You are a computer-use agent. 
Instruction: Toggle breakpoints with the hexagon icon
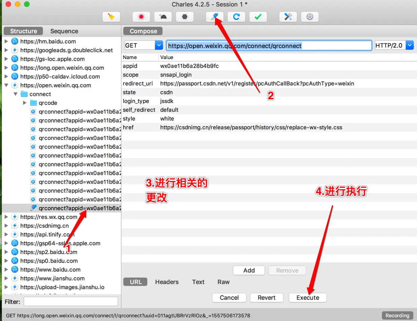click(185, 17)
